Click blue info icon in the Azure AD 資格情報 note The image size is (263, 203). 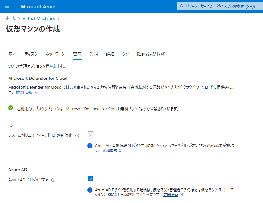(x=90, y=146)
